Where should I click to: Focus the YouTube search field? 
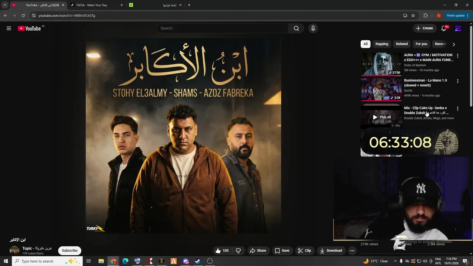coord(223,28)
